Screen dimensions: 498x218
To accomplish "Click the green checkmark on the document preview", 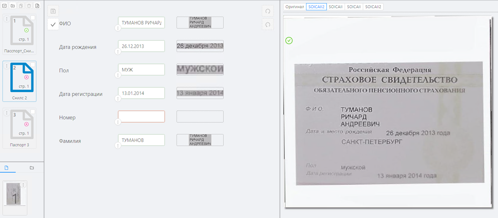I will click(289, 41).
